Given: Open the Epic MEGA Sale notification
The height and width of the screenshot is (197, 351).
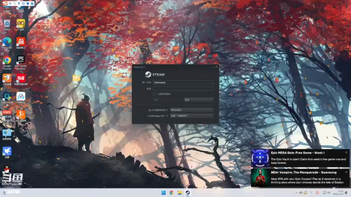Looking at the screenshot, I should [300, 158].
